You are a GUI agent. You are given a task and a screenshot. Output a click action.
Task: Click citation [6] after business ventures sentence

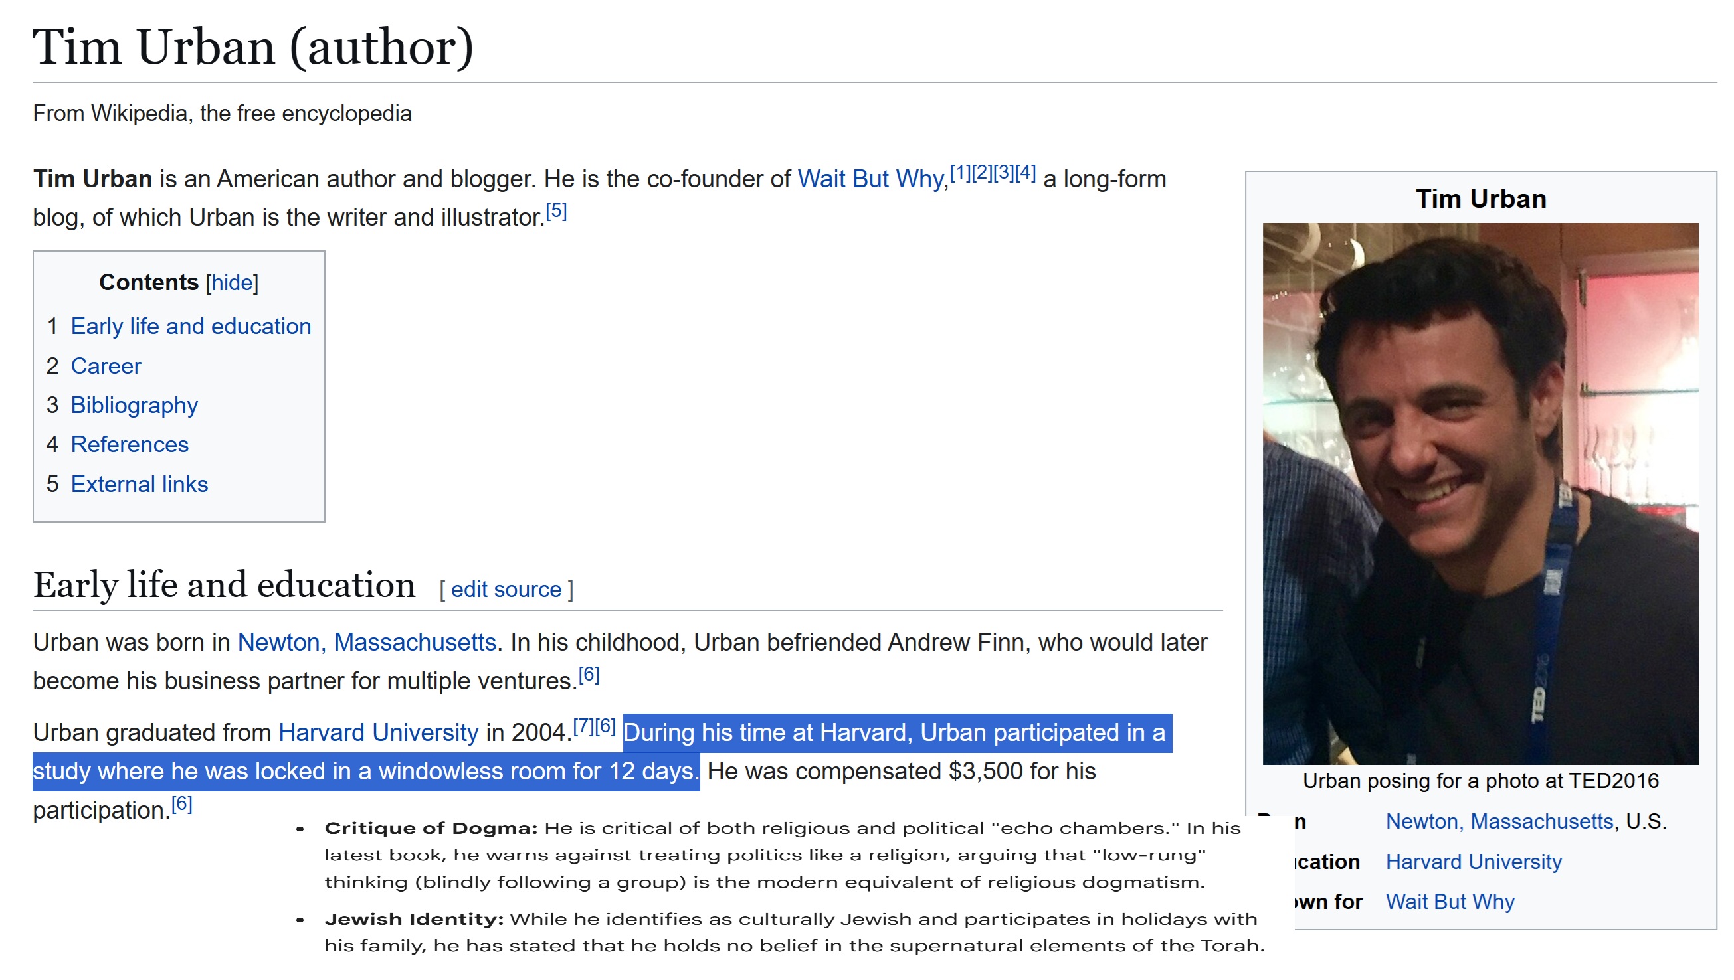589,675
